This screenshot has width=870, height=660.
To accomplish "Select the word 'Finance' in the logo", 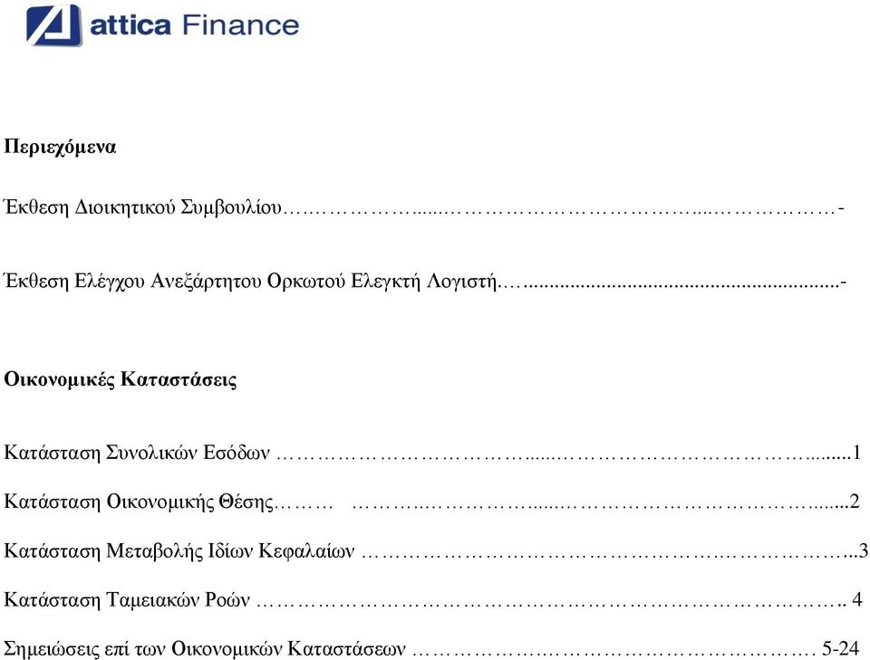I will coord(240,25).
